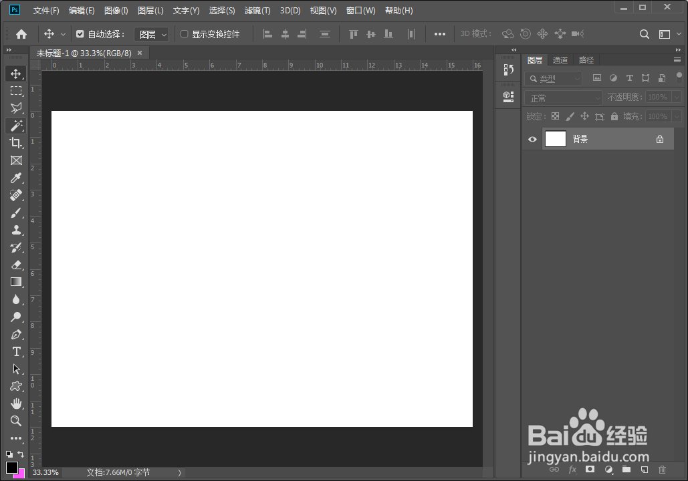This screenshot has width=688, height=481.
Task: Select the Dodge tool
Action: [x=16, y=317]
